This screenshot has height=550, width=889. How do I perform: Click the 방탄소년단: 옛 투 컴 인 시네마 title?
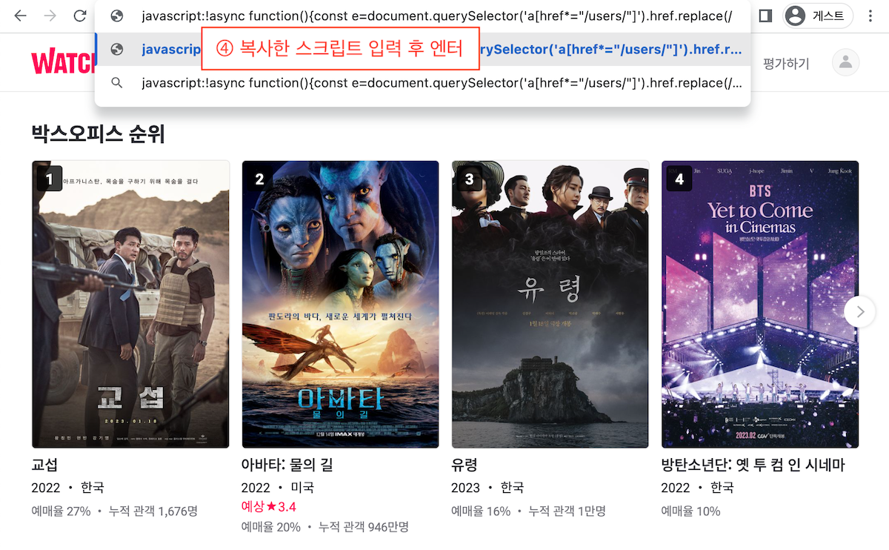pyautogui.click(x=753, y=465)
